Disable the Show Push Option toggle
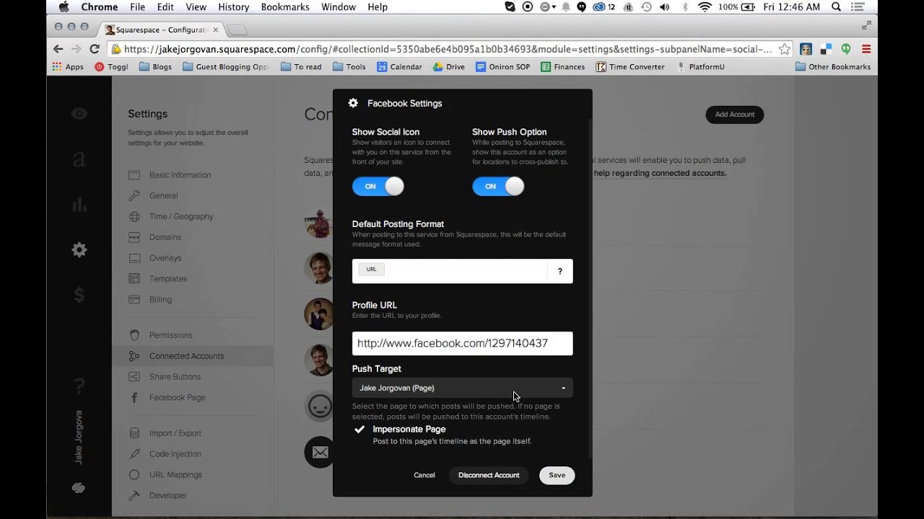924x519 pixels. tap(498, 186)
